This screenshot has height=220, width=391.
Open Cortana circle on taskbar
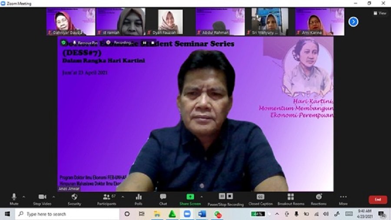point(127,214)
